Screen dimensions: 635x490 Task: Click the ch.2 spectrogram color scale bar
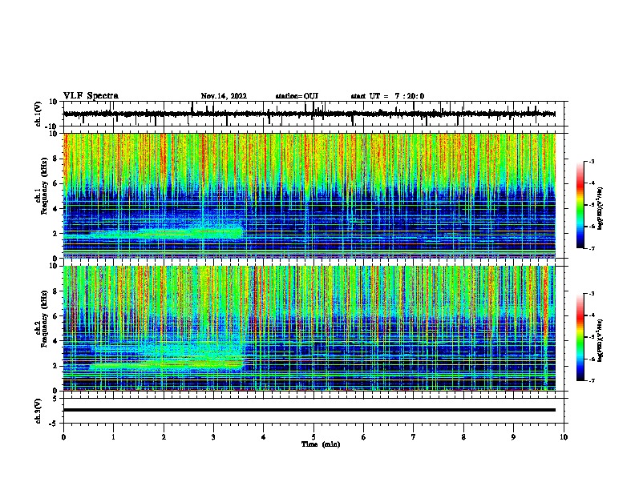(580, 337)
